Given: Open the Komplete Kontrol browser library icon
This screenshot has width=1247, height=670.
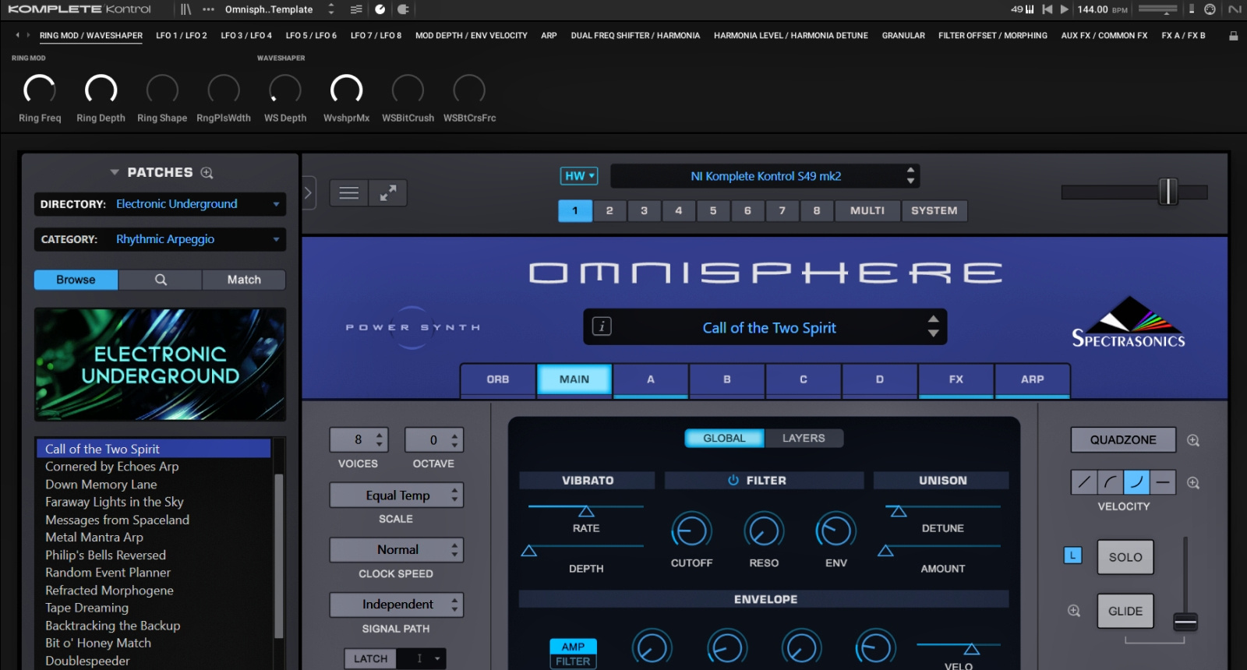Looking at the screenshot, I should [185, 9].
